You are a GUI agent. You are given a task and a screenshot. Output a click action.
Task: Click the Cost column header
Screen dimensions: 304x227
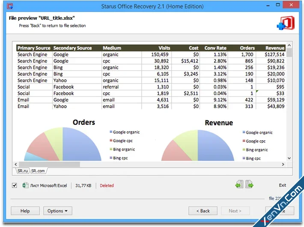tap(194, 48)
